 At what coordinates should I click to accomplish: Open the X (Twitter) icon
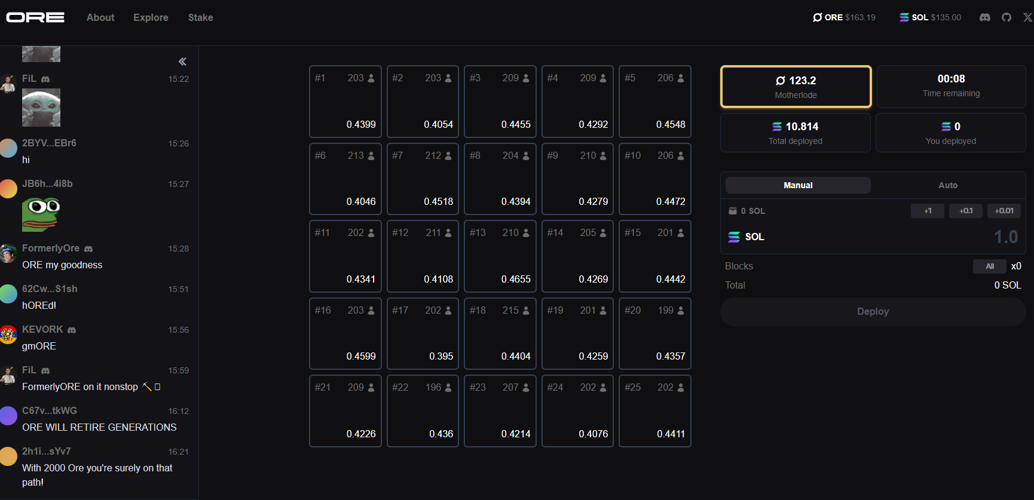(1027, 17)
